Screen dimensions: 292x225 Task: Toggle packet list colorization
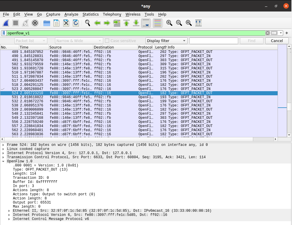click(x=158, y=23)
